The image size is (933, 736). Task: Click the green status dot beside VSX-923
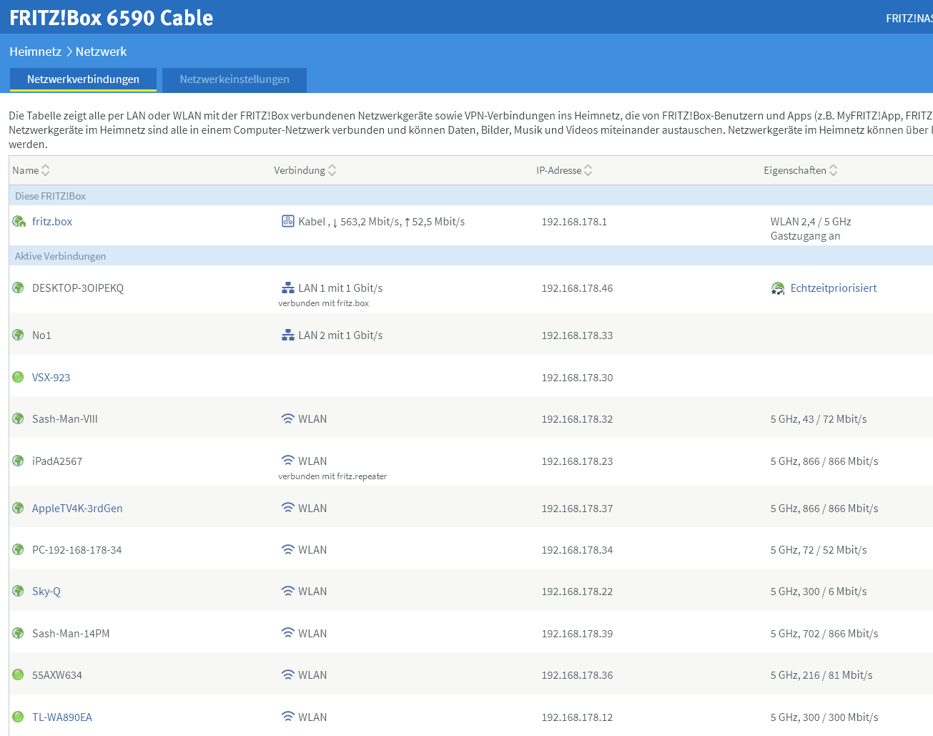pyautogui.click(x=19, y=377)
